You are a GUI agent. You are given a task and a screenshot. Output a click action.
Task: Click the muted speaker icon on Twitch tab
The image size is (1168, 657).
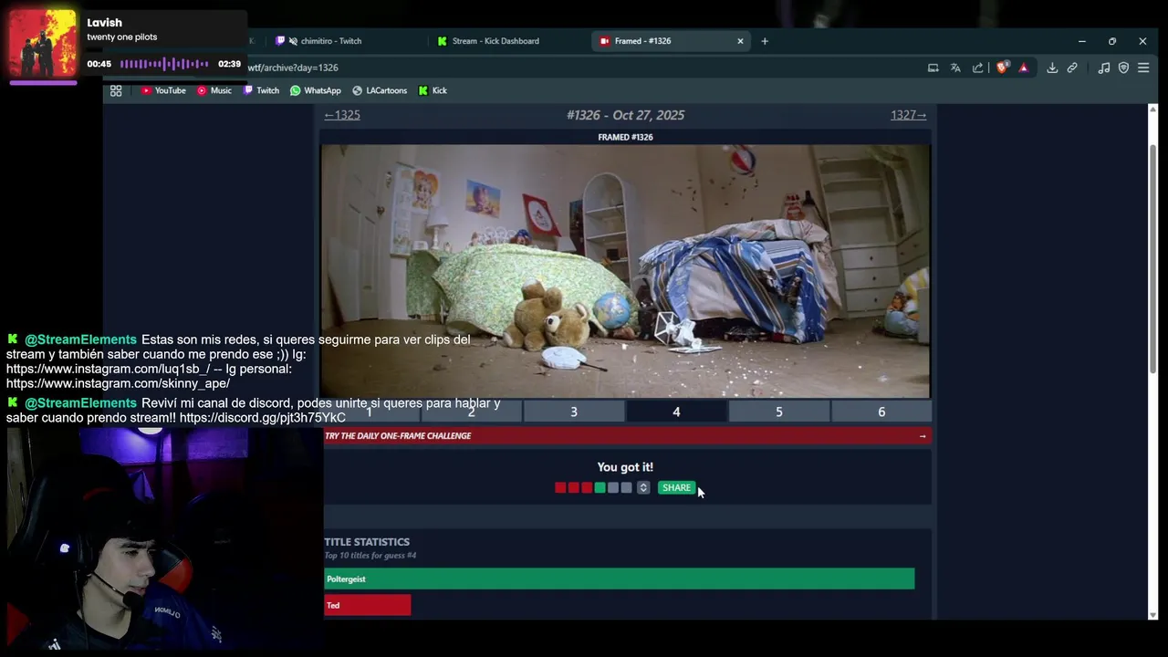point(293,41)
